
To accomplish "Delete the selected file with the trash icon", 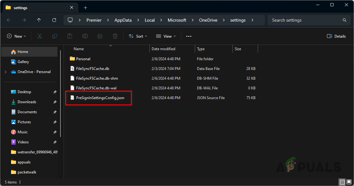I will click(115, 36).
